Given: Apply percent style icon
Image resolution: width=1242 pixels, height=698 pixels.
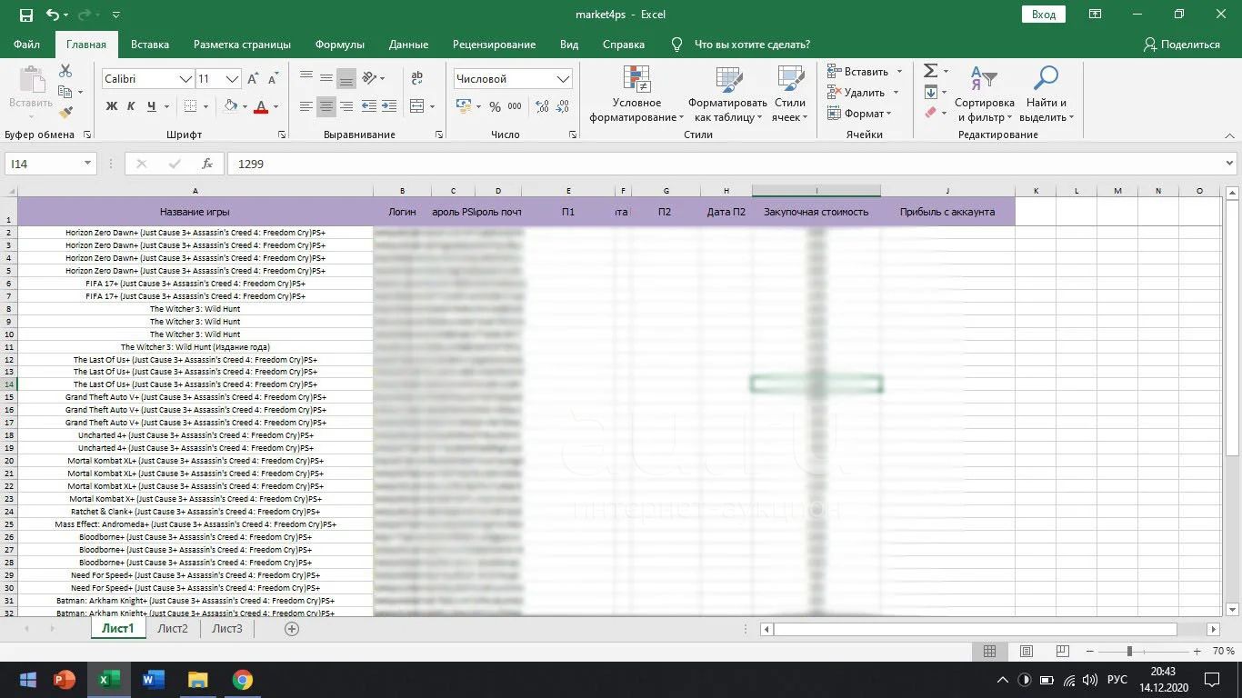Looking at the screenshot, I should point(495,106).
